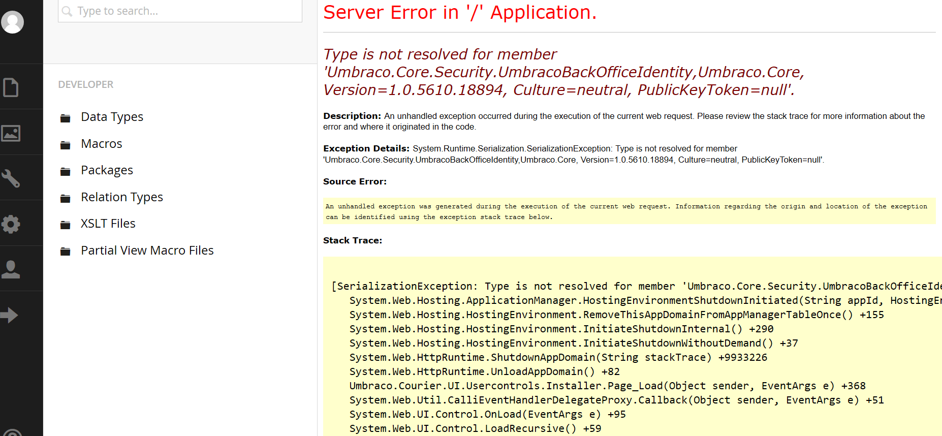Open the Users section icon
The image size is (942, 436).
pos(11,269)
